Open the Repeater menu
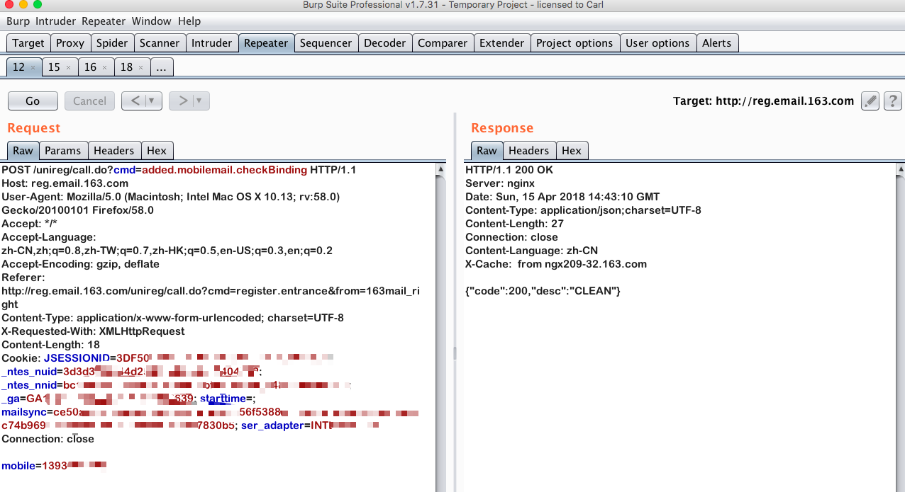 pyautogui.click(x=104, y=21)
